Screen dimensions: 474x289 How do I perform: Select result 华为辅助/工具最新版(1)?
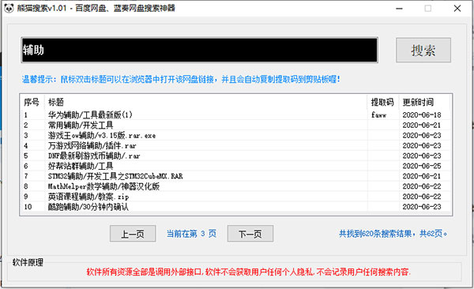[x=90, y=114]
